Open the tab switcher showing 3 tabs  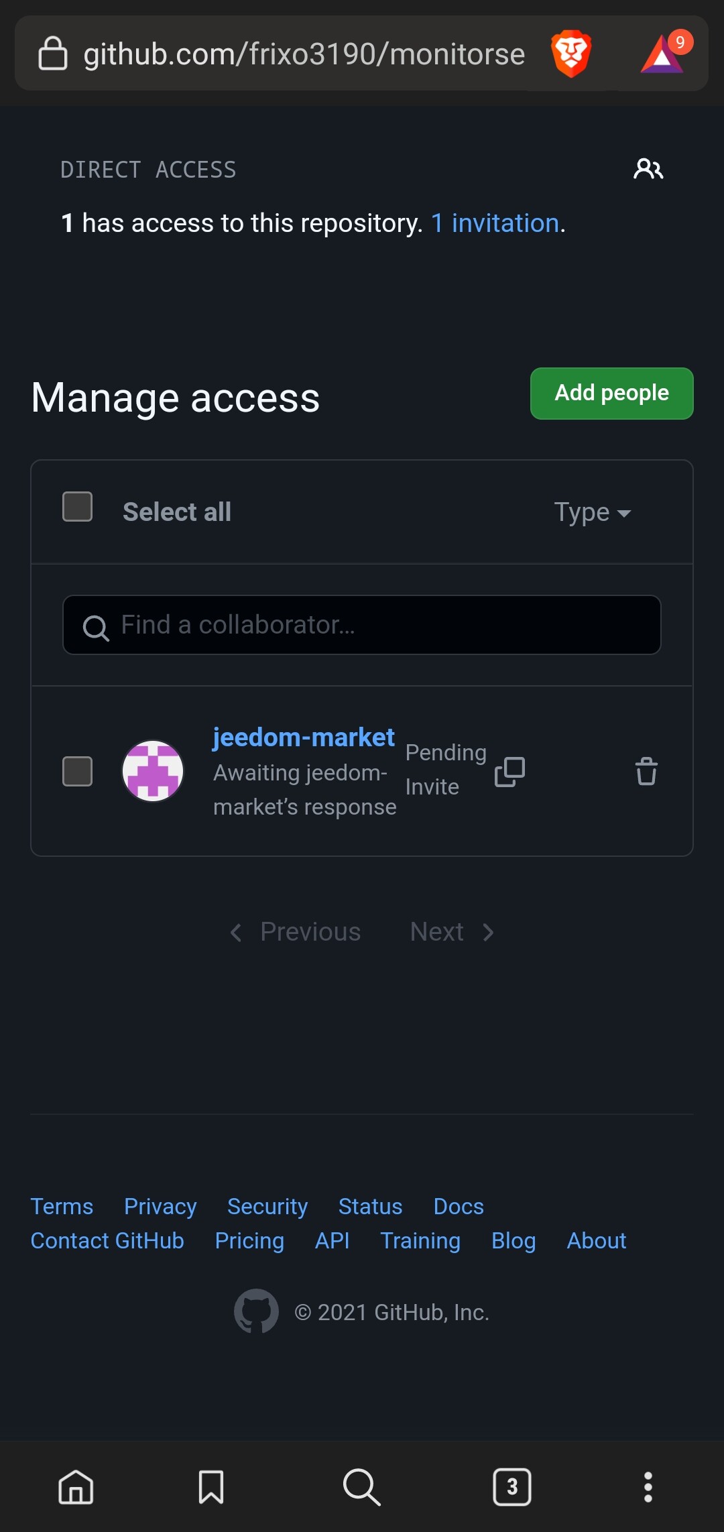point(512,1487)
